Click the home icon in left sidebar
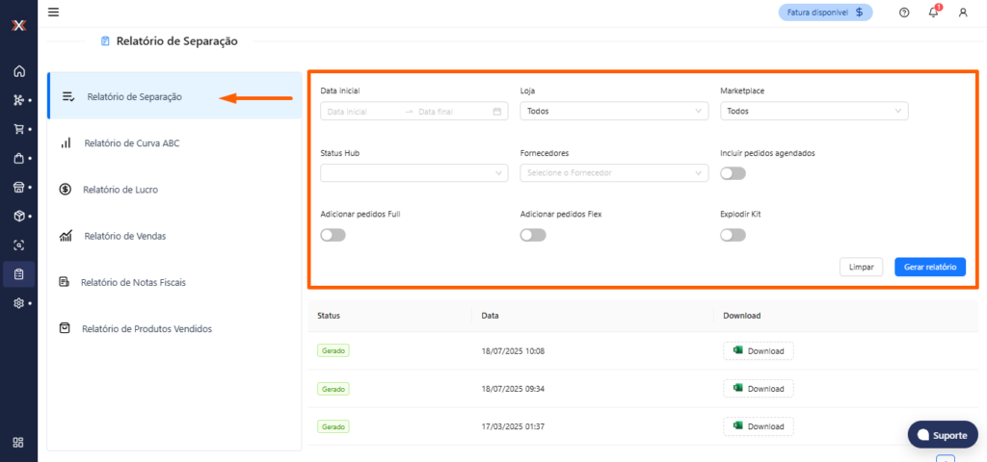 pos(18,71)
